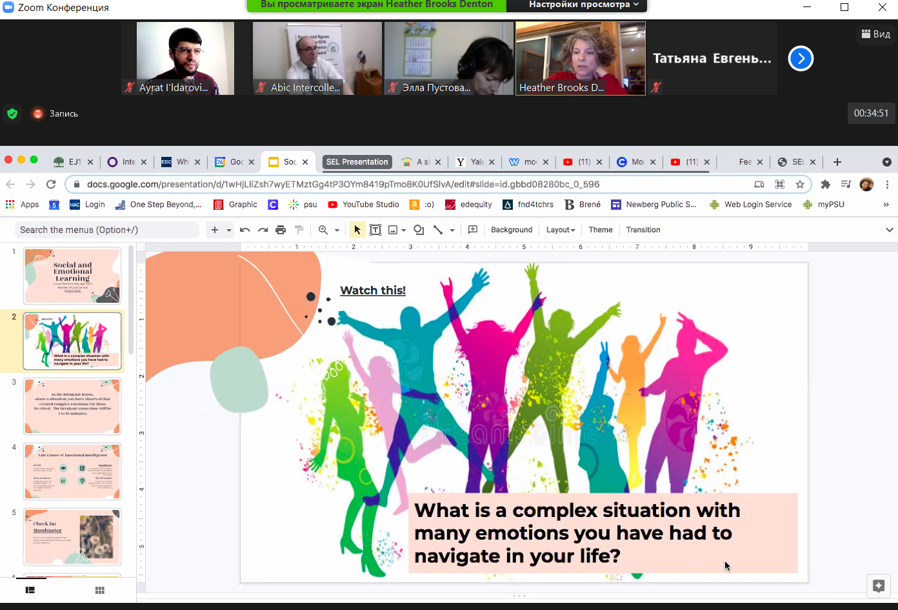
Task: Expand the Zoom level dropdown arrow
Action: (337, 230)
